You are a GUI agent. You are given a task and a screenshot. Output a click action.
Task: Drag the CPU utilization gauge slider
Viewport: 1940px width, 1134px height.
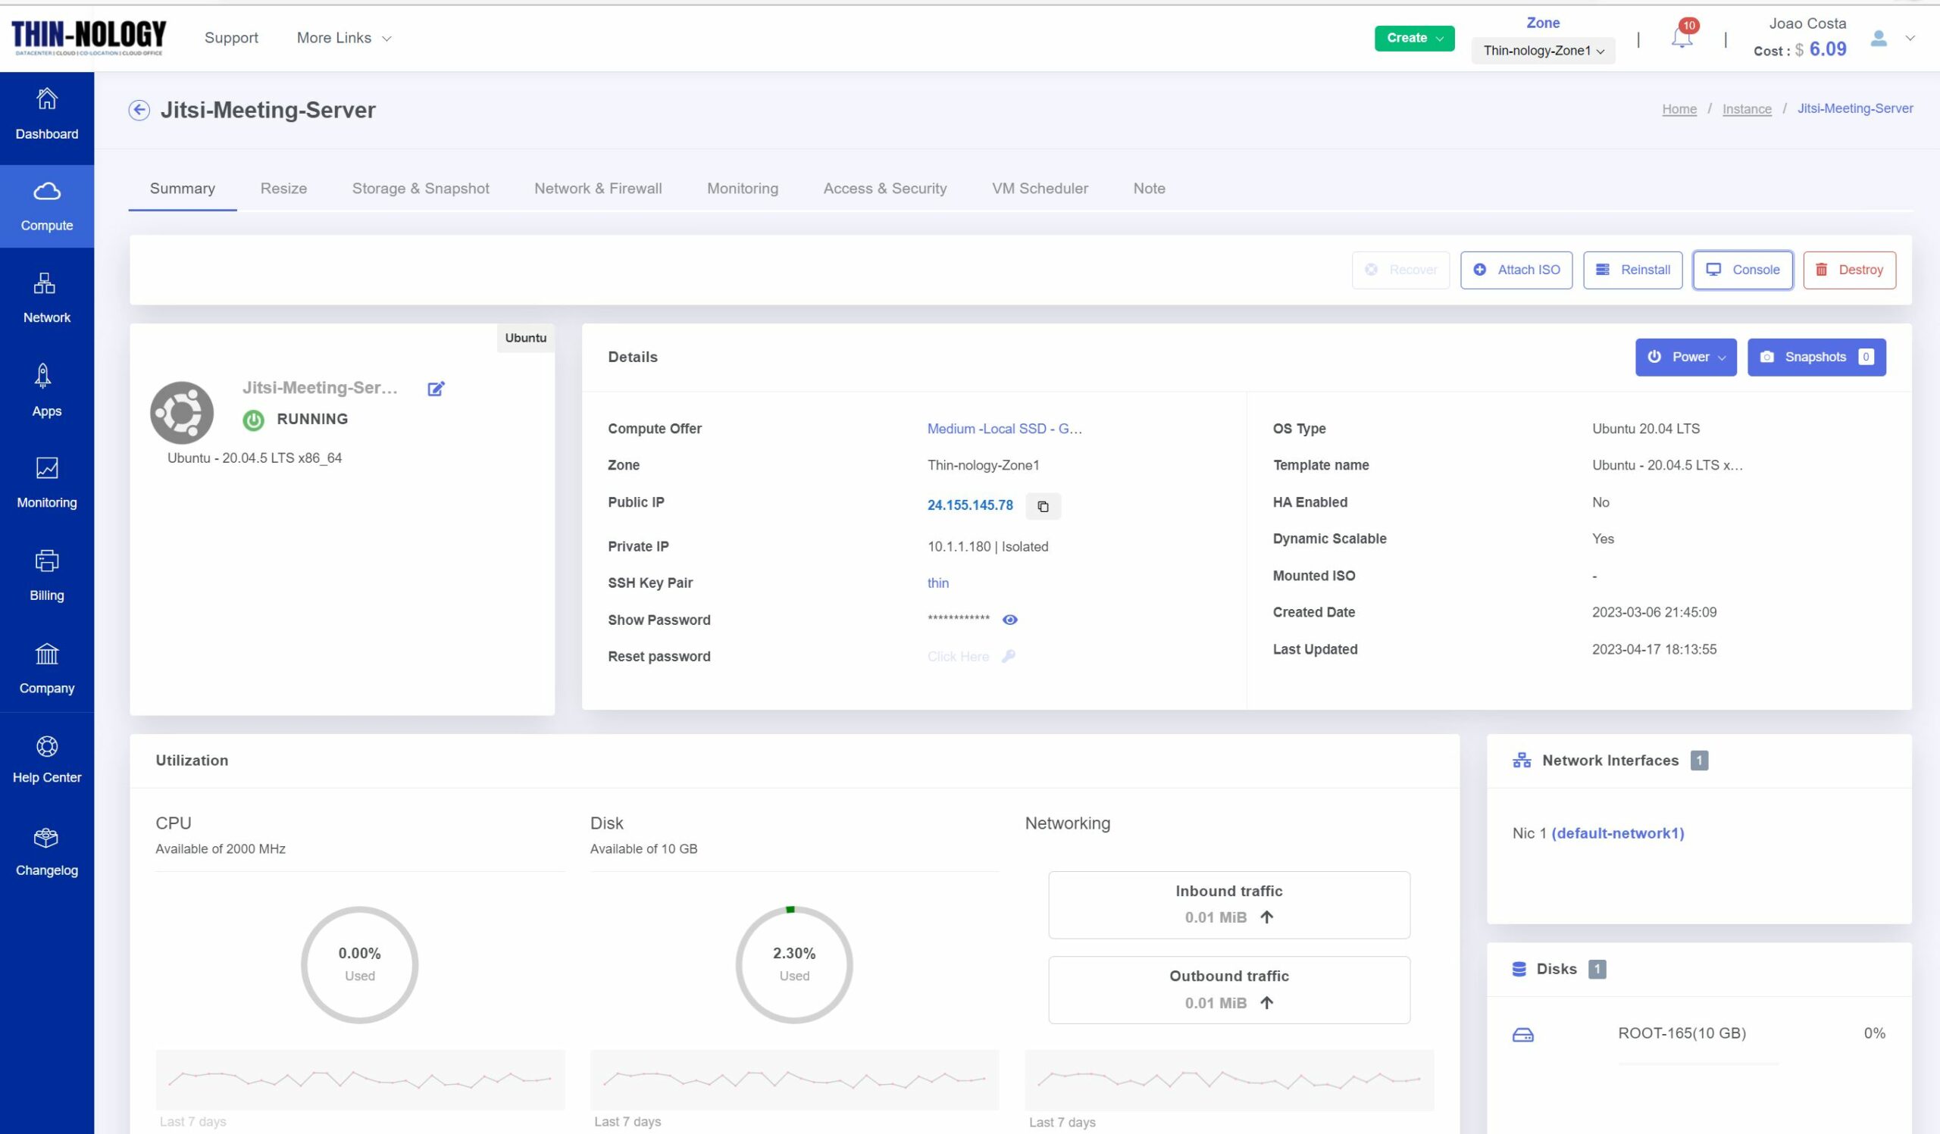tap(359, 964)
